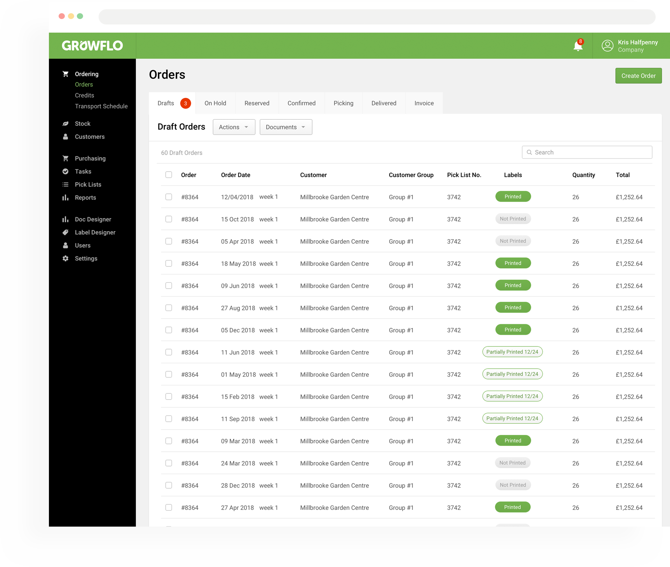Open the Invoice tab
Screen dimensions: 670x567
424,103
